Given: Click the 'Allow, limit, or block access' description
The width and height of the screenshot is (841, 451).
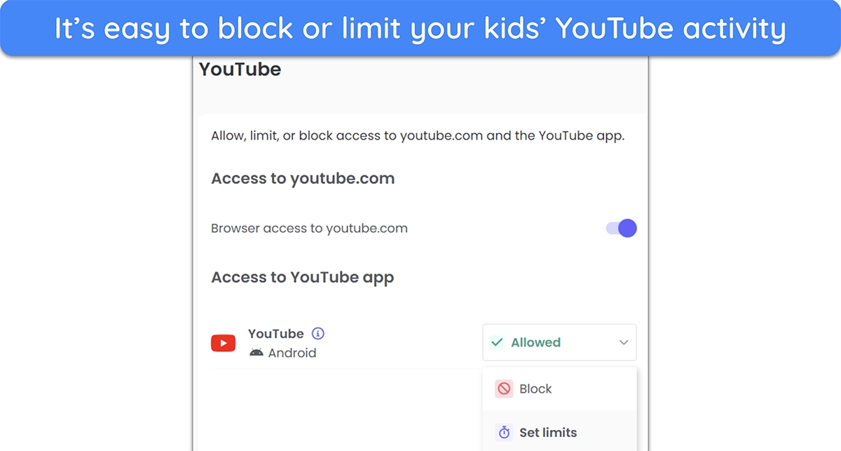Looking at the screenshot, I should 418,135.
